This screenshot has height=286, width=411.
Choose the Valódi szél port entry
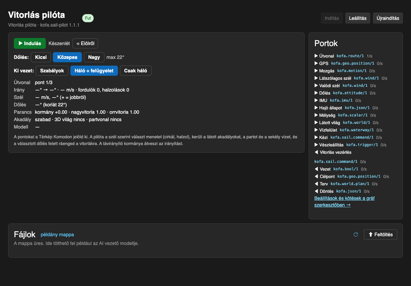[345, 85]
